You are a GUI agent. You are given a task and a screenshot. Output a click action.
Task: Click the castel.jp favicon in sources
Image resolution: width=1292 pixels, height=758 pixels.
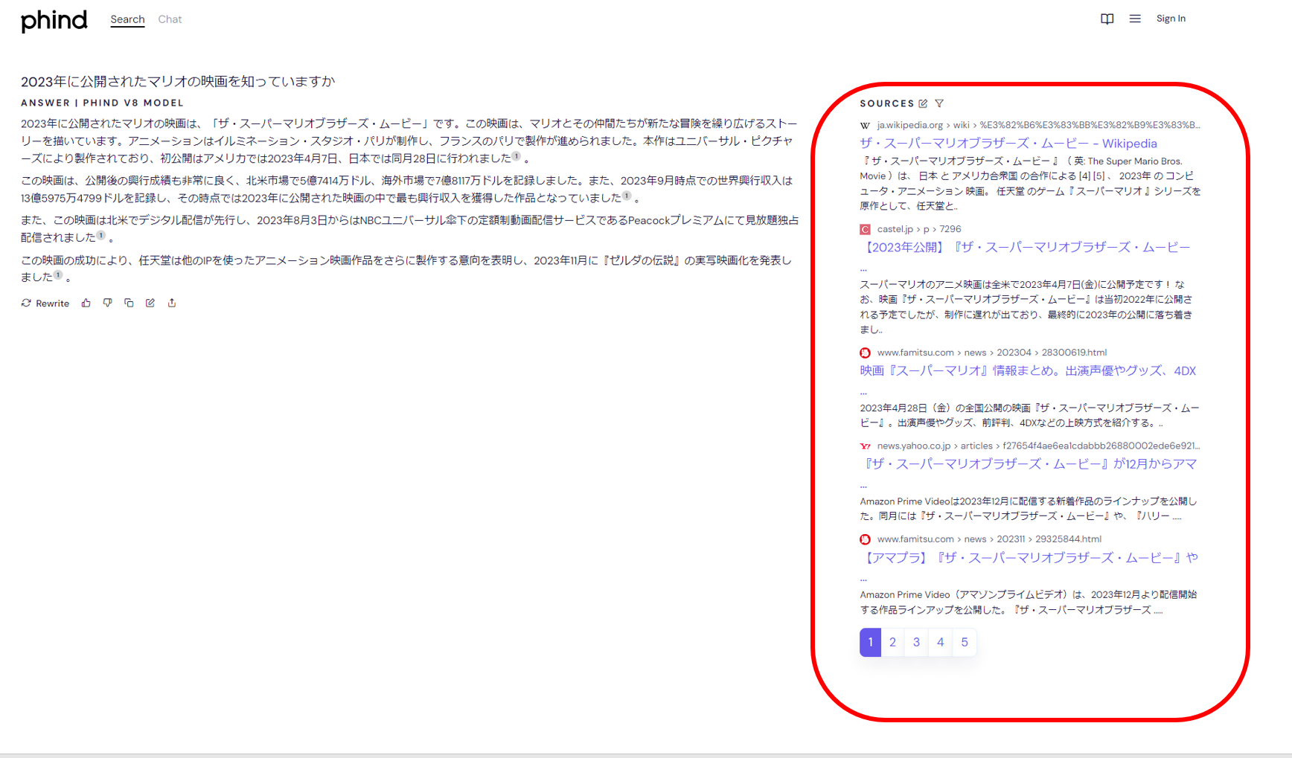tap(865, 229)
